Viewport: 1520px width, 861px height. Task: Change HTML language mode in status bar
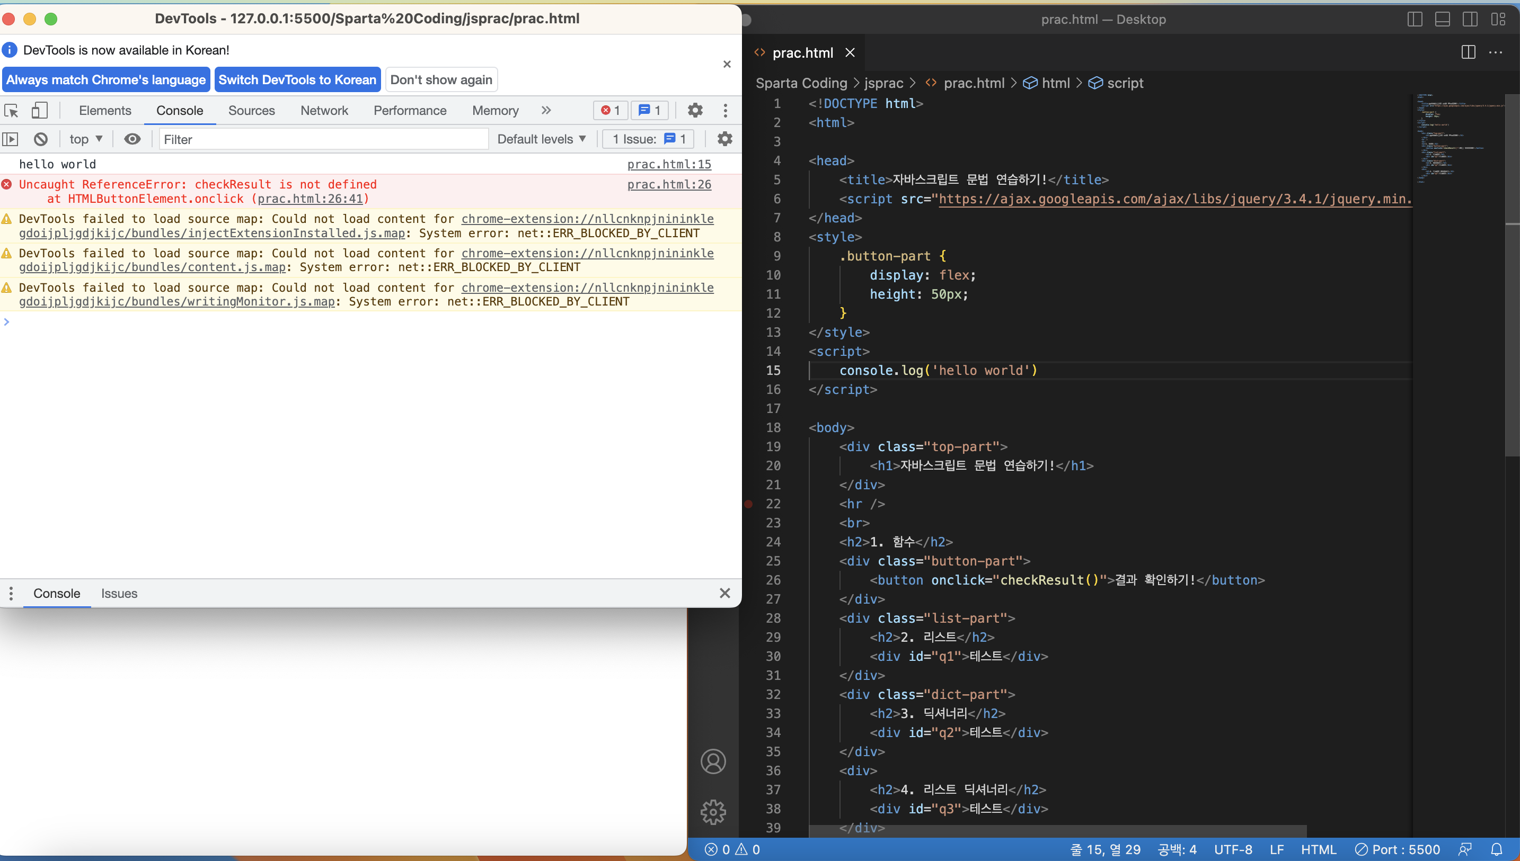[x=1318, y=850]
